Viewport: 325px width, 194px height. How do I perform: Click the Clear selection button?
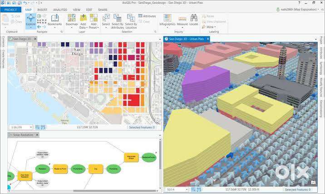tap(144, 21)
